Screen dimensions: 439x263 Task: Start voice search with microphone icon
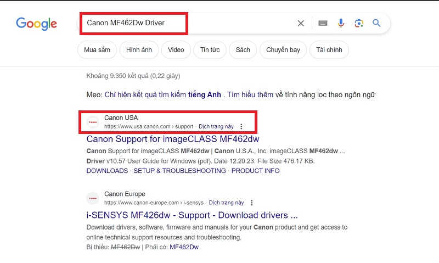[341, 23]
